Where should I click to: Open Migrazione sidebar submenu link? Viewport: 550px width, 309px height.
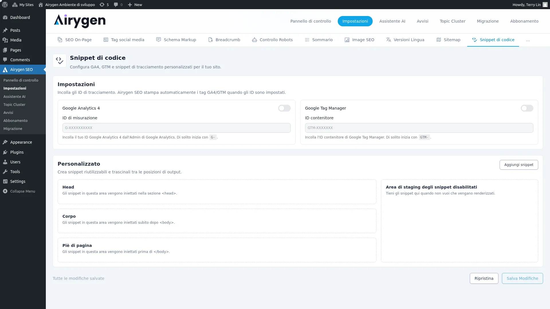pos(13,129)
